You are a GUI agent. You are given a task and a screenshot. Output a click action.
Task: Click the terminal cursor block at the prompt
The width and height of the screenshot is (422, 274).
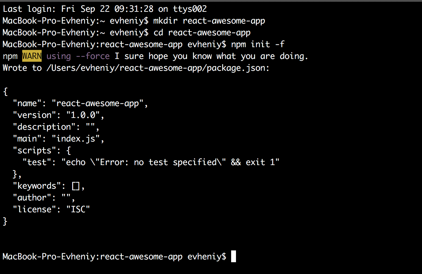click(233, 257)
